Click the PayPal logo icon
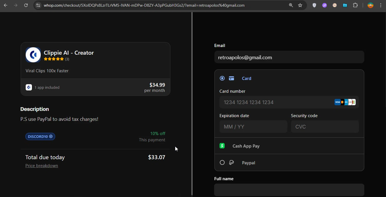Image resolution: width=386 pixels, height=197 pixels. 232,162
